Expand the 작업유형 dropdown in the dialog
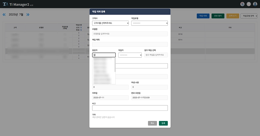 click(149, 23)
